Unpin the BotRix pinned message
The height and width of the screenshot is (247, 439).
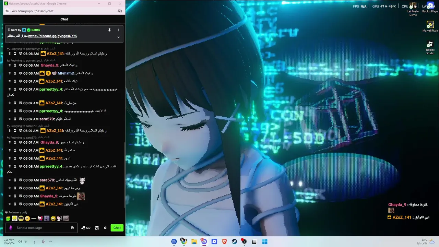(x=109, y=30)
